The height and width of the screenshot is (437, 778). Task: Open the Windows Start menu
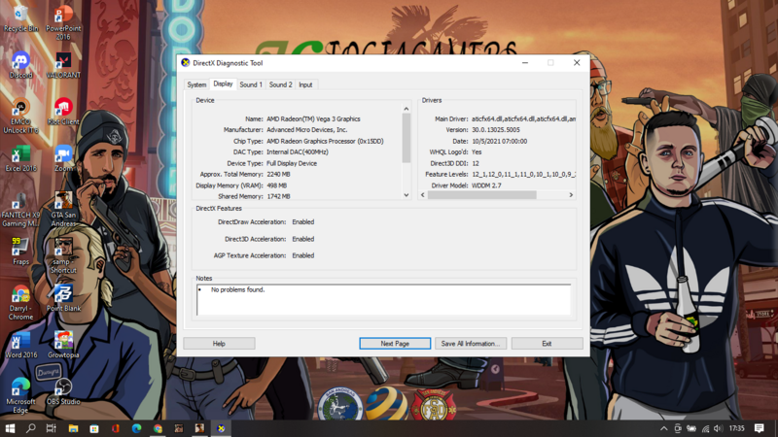click(10, 428)
